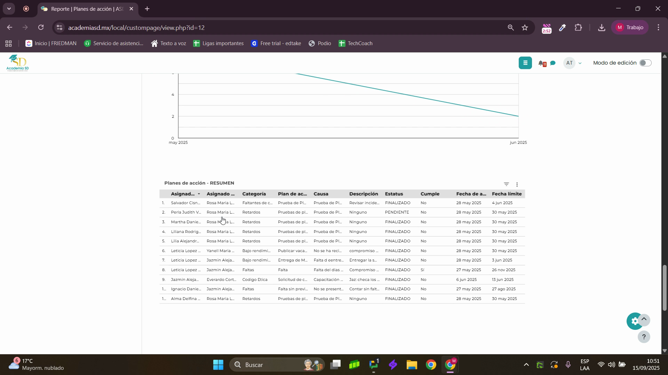Expand the AT user menu chevron
The height and width of the screenshot is (375, 668).
click(x=580, y=63)
